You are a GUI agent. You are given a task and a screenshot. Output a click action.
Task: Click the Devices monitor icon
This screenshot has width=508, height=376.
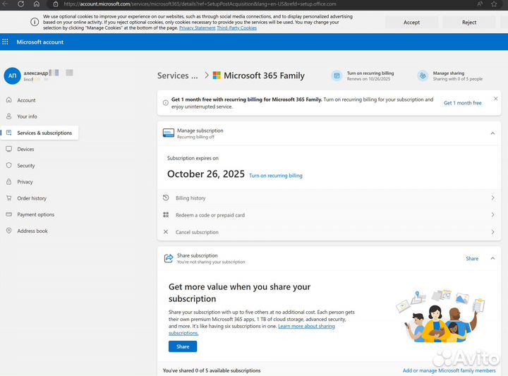tap(8, 149)
